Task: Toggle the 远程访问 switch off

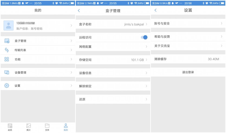Action: point(144,37)
